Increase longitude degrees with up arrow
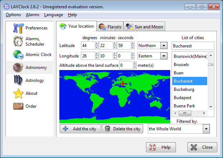Viewport: 223px width, 158px height. pos(97,54)
